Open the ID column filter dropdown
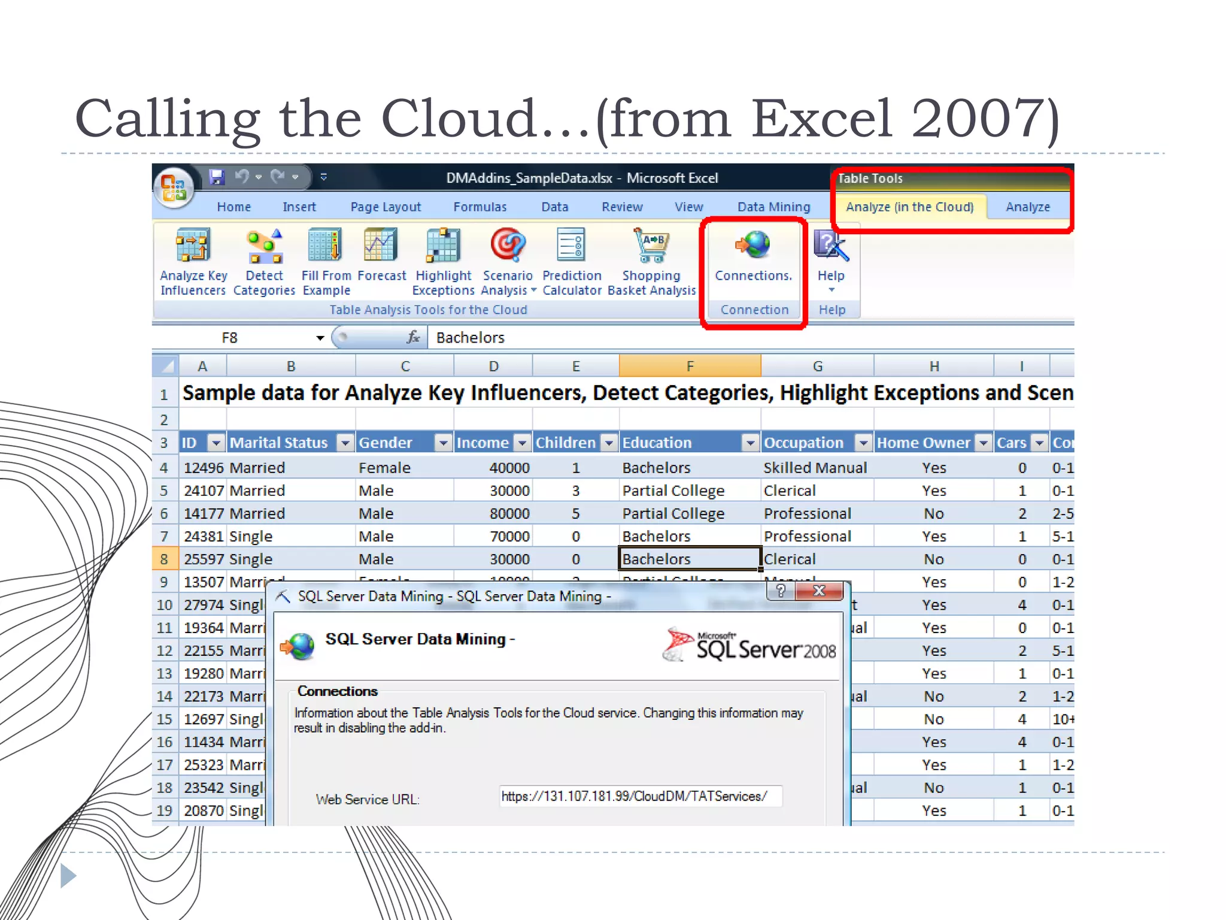This screenshot has height=920, width=1226. (216, 443)
